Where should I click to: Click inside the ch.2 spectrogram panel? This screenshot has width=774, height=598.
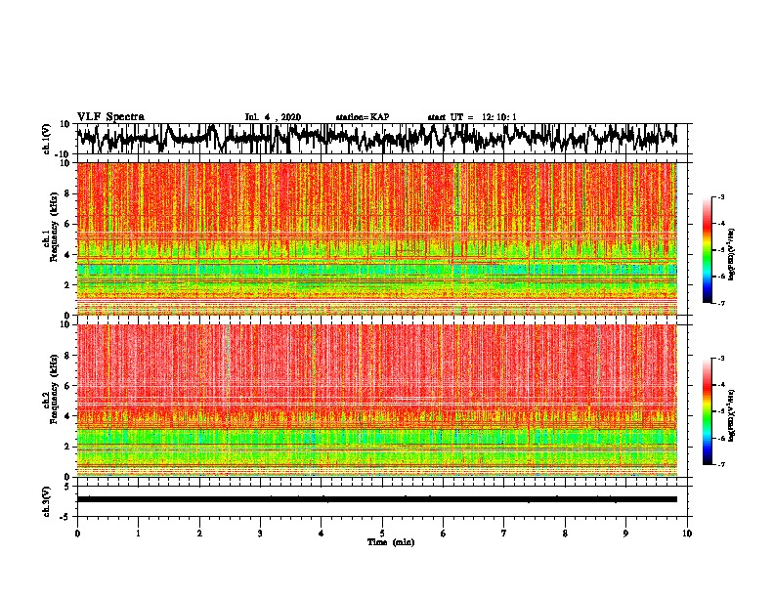[377, 401]
